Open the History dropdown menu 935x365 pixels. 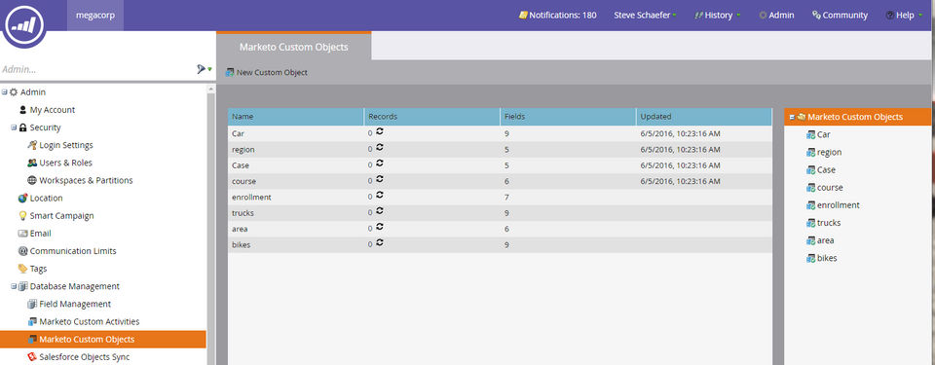[x=718, y=16]
